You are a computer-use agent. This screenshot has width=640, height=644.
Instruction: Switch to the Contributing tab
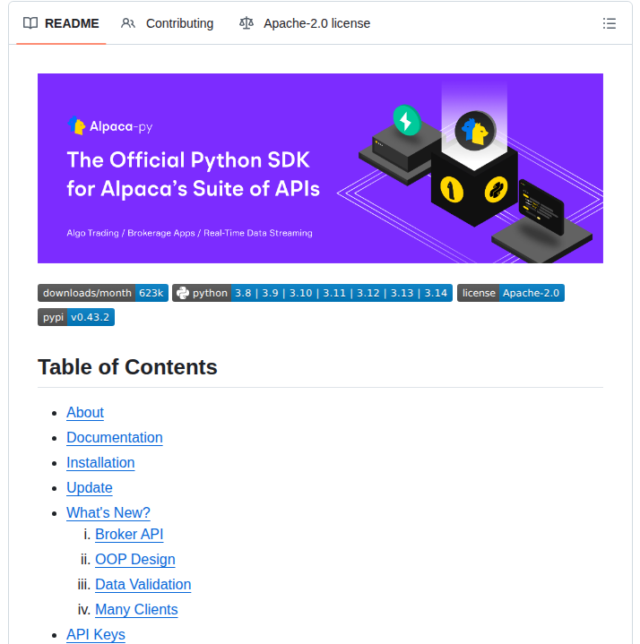tap(167, 23)
